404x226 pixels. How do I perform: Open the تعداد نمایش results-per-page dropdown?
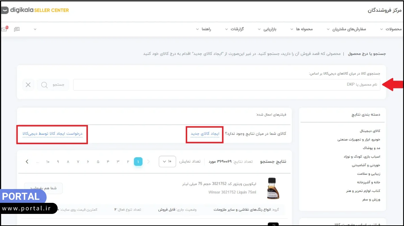(x=167, y=162)
